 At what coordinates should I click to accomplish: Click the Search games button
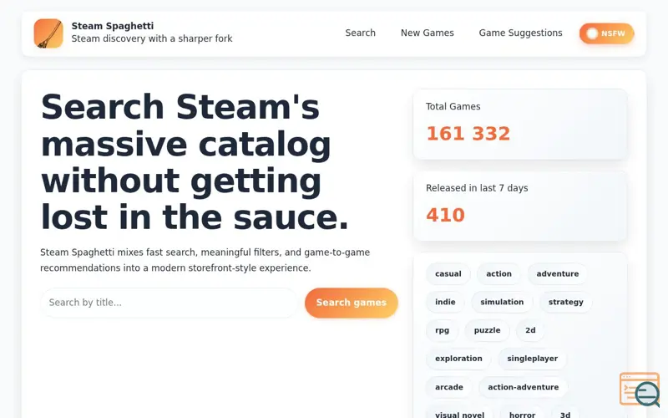[x=351, y=303]
